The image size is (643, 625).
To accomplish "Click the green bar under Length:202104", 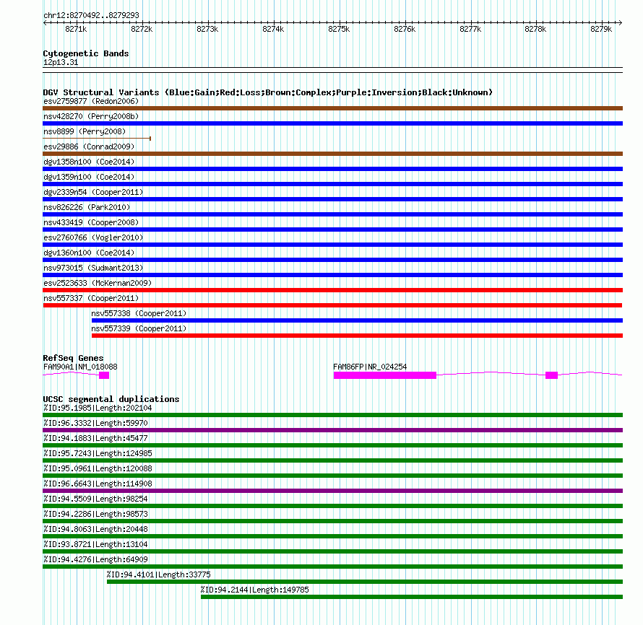I will tap(332, 415).
